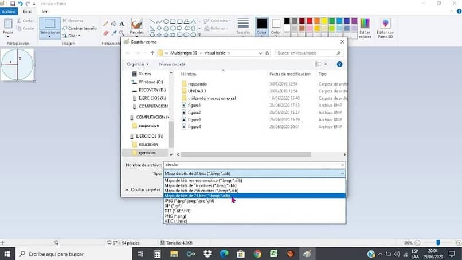Viewport: 462px width, 260px height.
Task: Click Cambiar tamaño in the ribbon
Action: coord(80,28)
